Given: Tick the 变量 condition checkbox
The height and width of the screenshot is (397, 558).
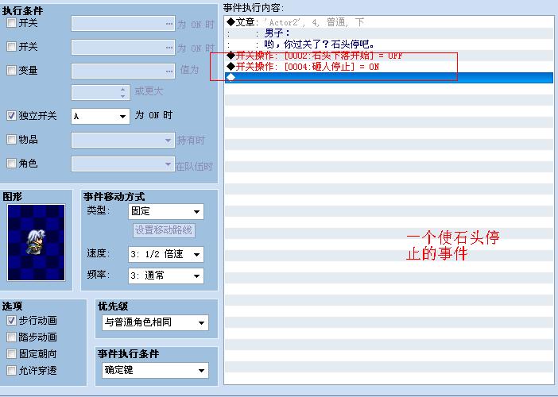Looking at the screenshot, I should [x=11, y=71].
